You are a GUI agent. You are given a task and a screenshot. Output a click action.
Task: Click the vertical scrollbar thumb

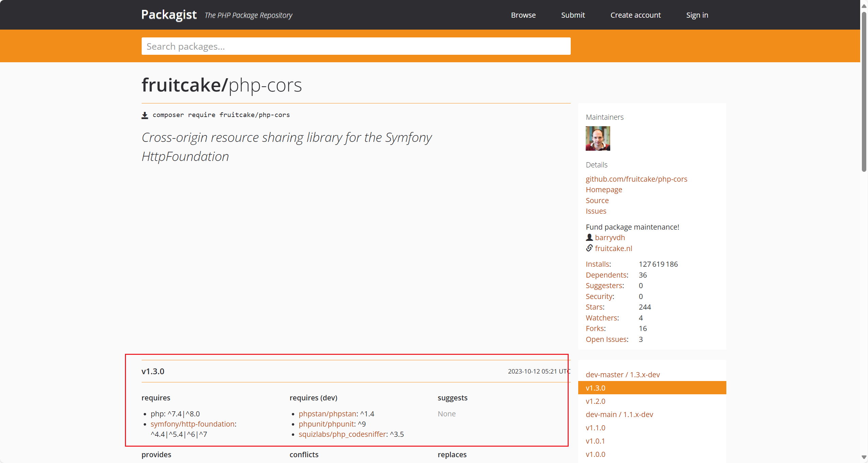[864, 92]
